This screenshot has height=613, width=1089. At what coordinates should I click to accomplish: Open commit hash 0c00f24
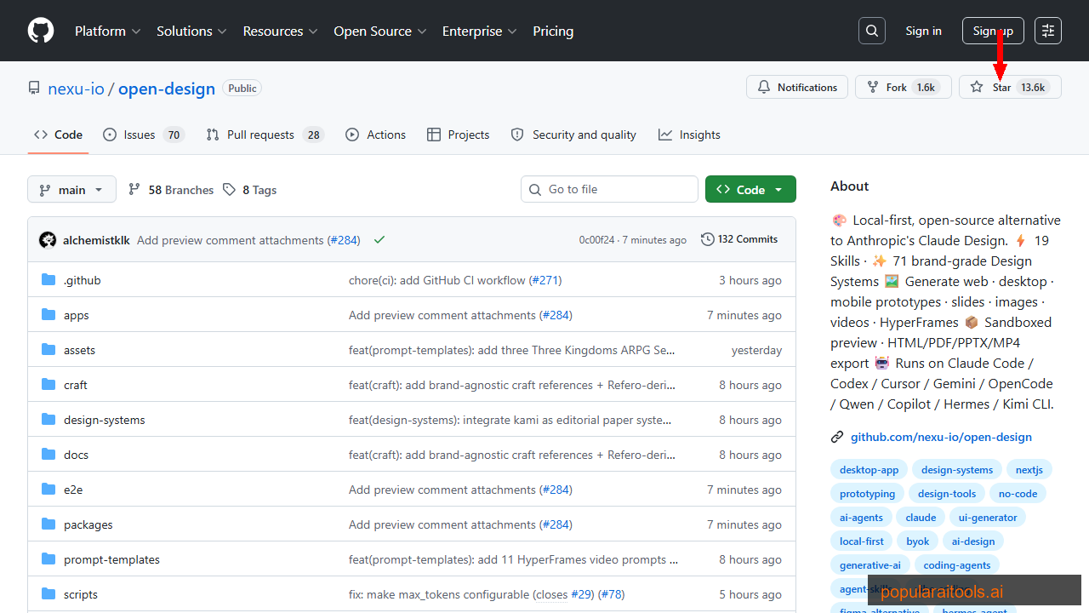point(596,240)
